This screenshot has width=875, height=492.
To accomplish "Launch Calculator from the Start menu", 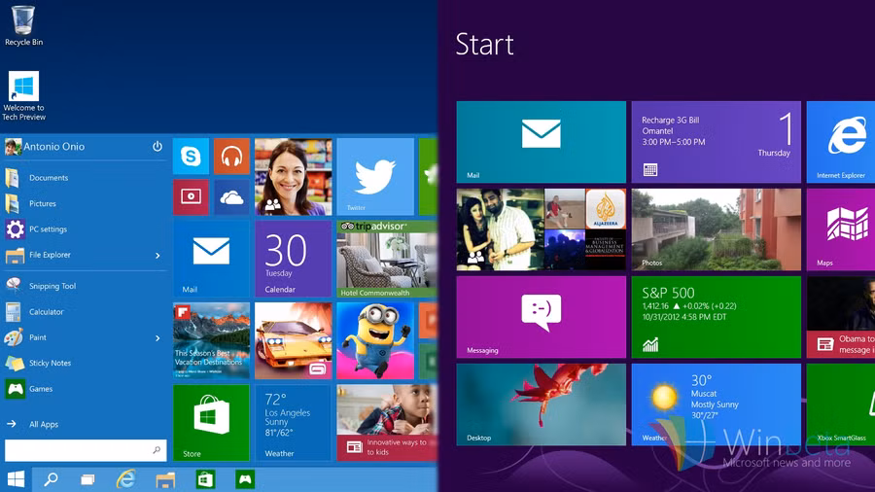I will tap(84, 312).
